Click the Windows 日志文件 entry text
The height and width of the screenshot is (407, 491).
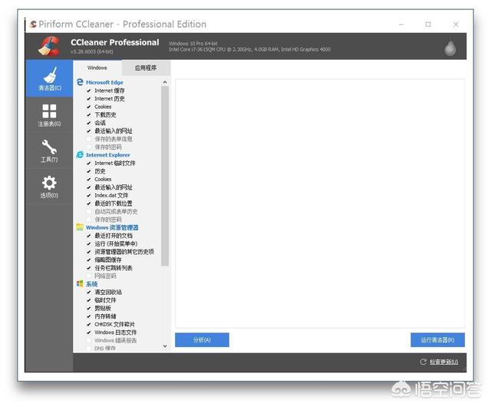[116, 333]
